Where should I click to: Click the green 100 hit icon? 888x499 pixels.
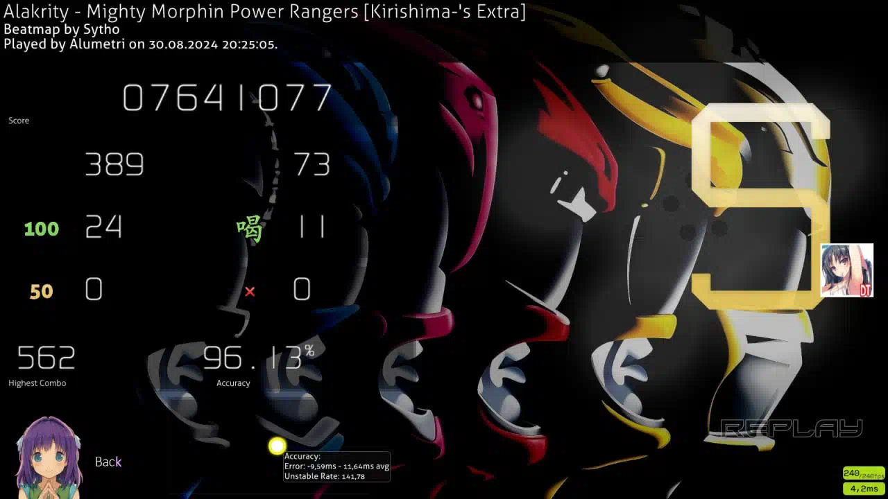pyautogui.click(x=42, y=229)
